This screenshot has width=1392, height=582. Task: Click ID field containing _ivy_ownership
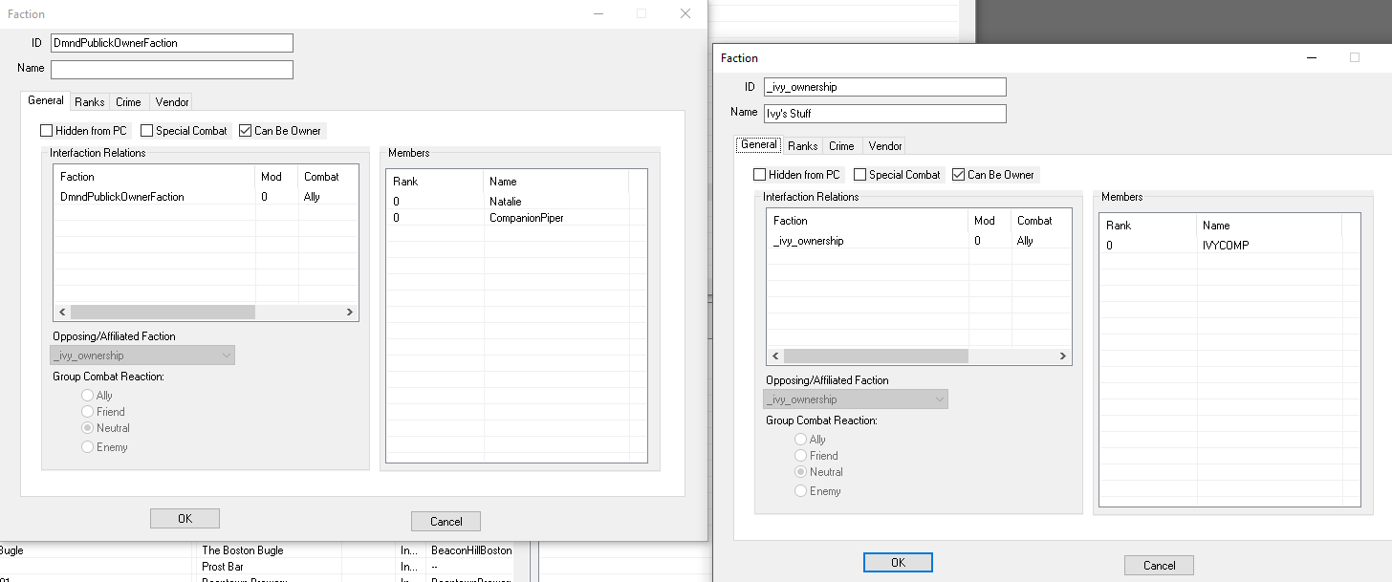pos(885,87)
